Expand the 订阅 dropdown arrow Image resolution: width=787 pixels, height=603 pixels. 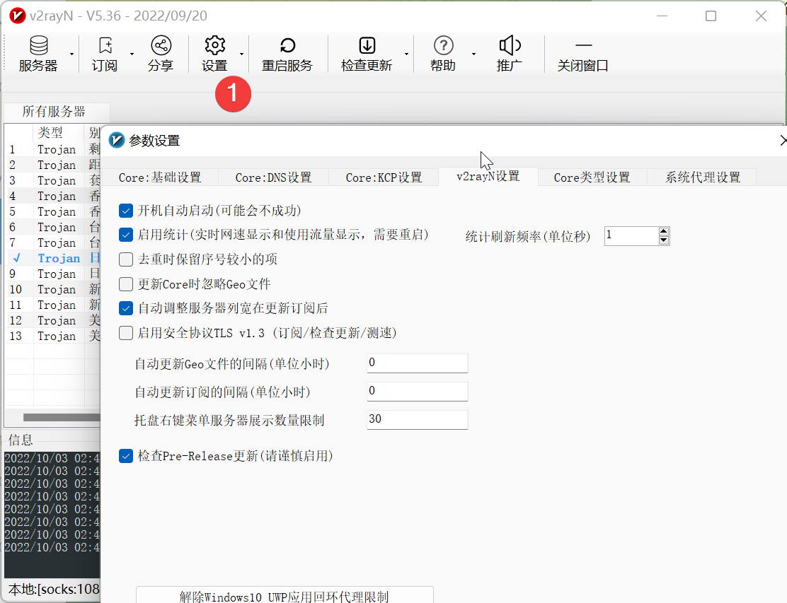click(x=132, y=54)
